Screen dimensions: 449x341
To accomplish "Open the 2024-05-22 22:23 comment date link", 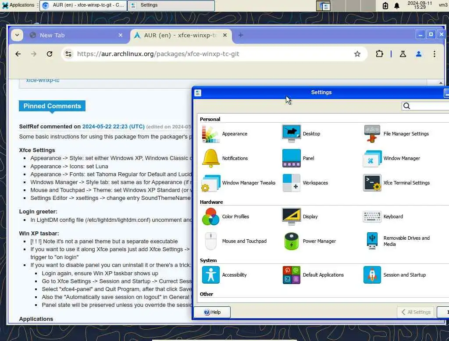I will (x=114, y=127).
